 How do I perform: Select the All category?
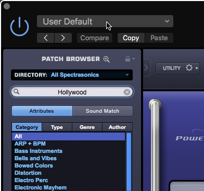click(68, 136)
